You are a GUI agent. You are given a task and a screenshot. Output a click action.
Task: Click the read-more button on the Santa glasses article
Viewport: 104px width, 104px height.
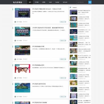tap(63, 78)
